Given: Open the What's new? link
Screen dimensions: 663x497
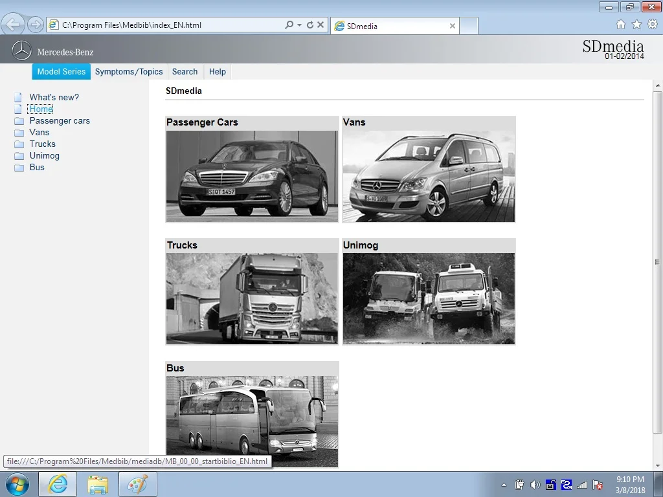Looking at the screenshot, I should point(54,97).
